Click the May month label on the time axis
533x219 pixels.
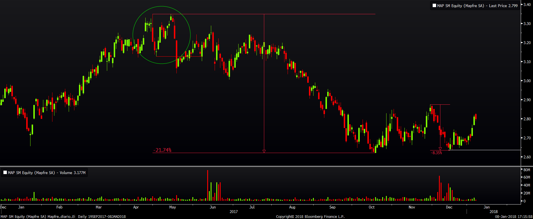(x=172, y=207)
